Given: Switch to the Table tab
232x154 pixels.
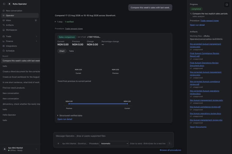Looking at the screenshot, I should click(x=71, y=51).
